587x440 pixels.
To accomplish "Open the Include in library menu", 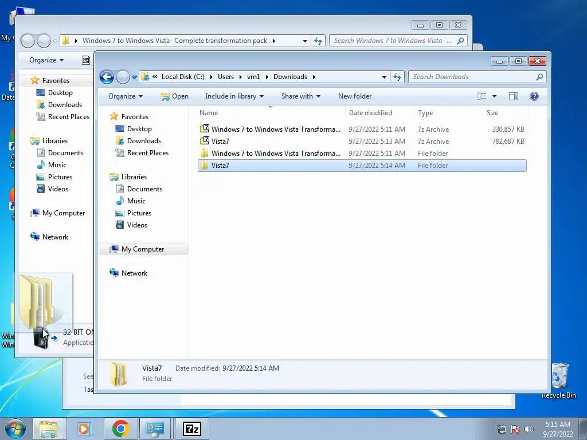I will pyautogui.click(x=234, y=96).
